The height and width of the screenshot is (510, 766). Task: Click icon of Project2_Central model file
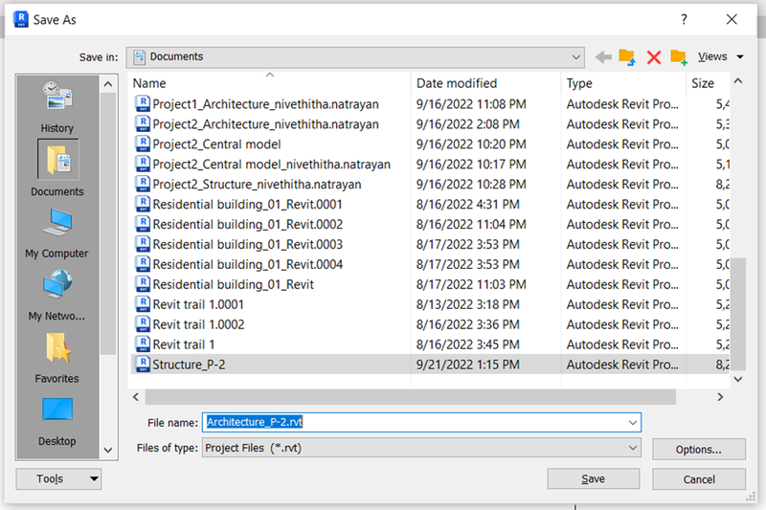point(143,144)
